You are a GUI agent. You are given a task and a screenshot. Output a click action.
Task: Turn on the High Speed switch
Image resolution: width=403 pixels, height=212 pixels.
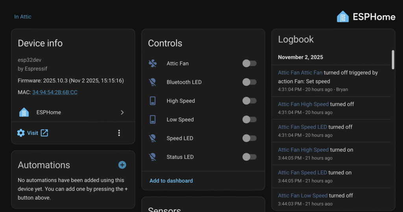tap(249, 101)
